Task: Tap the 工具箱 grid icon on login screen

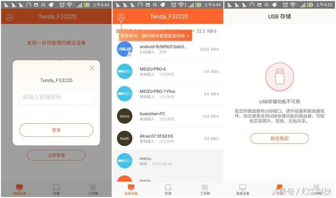Action: (x=93, y=187)
